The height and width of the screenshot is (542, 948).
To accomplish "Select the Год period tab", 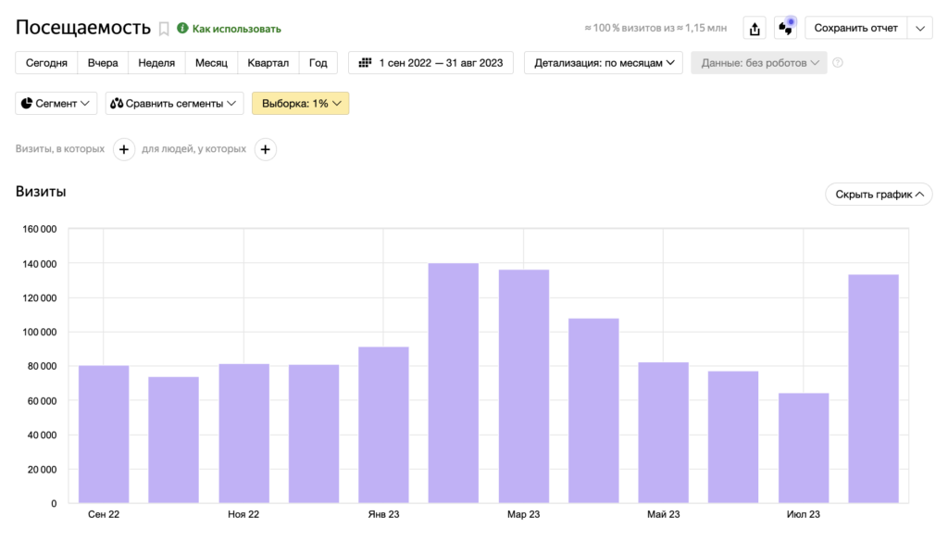I will coord(318,63).
